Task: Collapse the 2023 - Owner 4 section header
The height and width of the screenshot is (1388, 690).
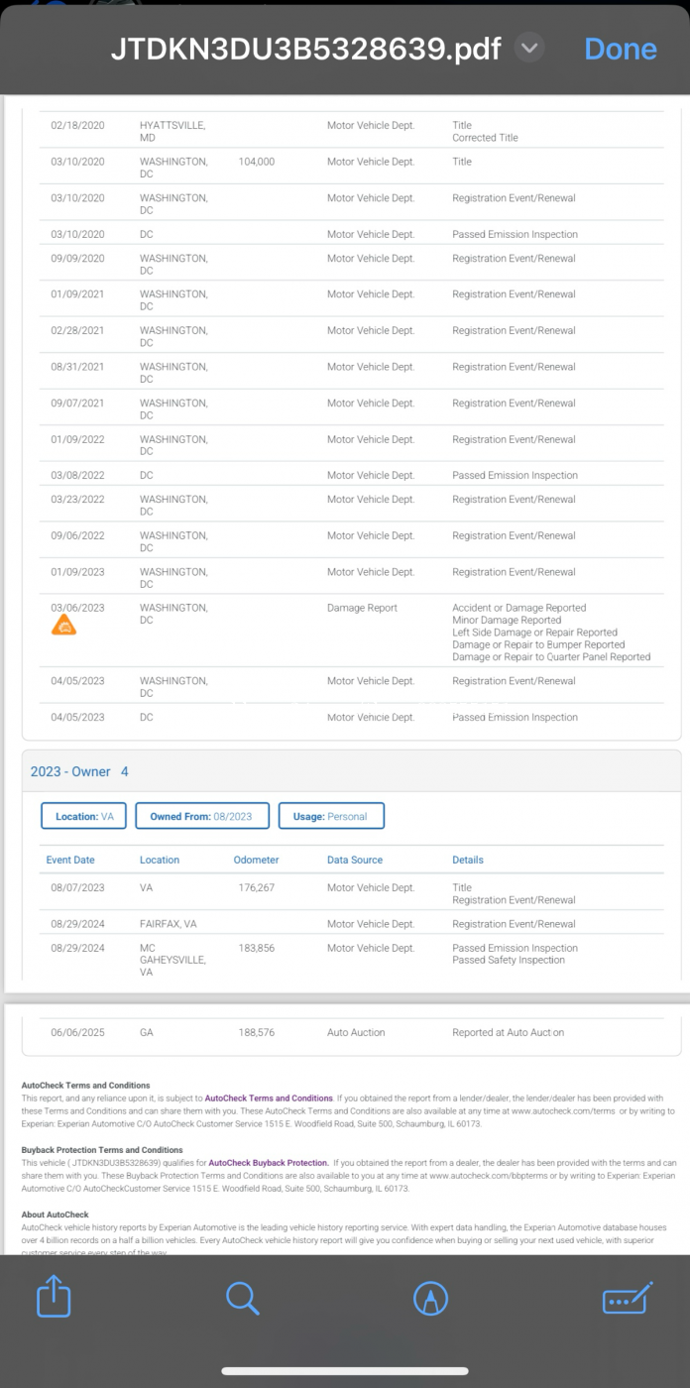Action: click(x=79, y=771)
